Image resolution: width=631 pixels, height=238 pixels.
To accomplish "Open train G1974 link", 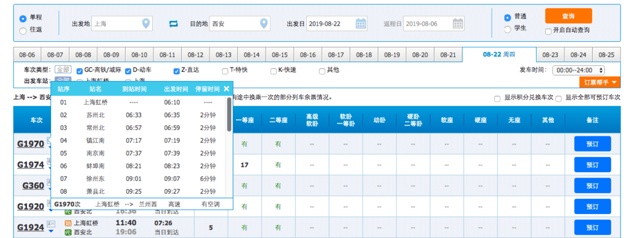I will point(31,165).
